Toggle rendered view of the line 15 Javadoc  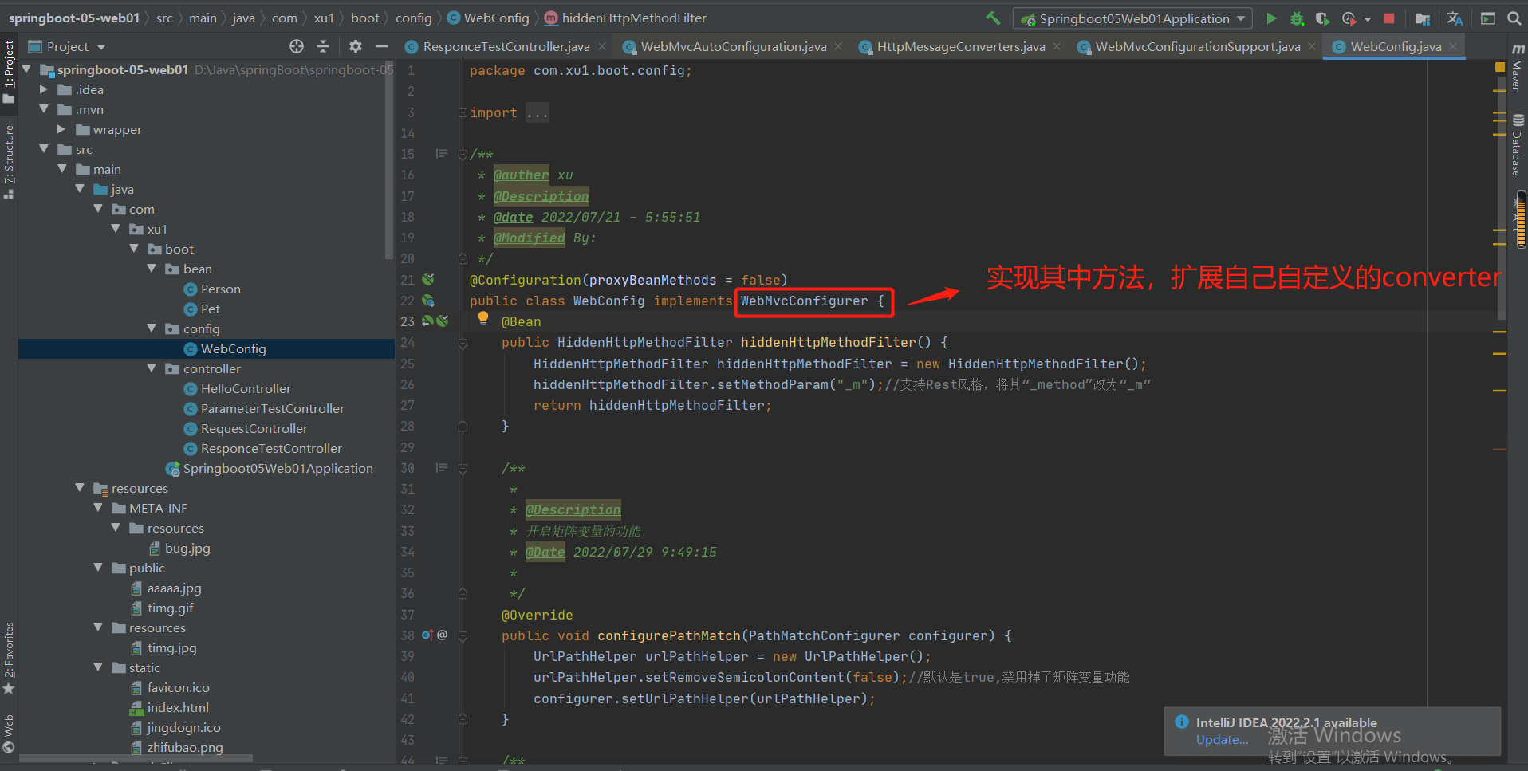click(x=441, y=153)
